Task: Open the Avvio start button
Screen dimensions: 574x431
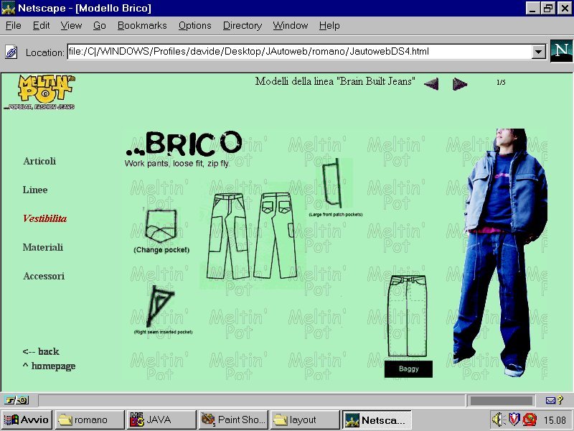Action: [x=27, y=420]
